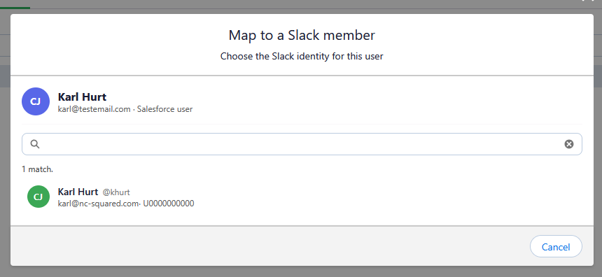This screenshot has height=277, width=602.
Task: Click the karl@testemail.com Salesforce user text
Action: (x=125, y=109)
